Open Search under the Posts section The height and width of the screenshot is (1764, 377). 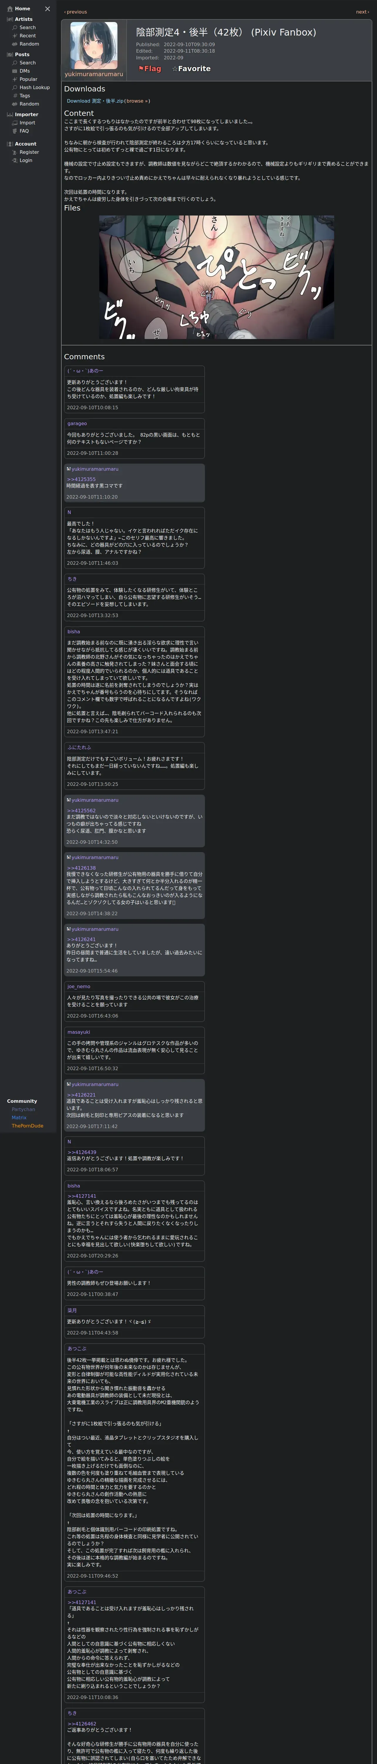27,63
